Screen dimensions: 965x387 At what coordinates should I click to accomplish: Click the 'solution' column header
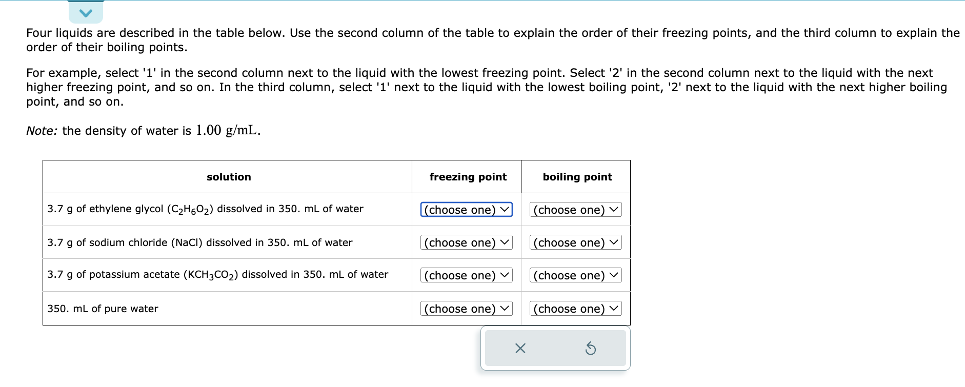click(229, 176)
